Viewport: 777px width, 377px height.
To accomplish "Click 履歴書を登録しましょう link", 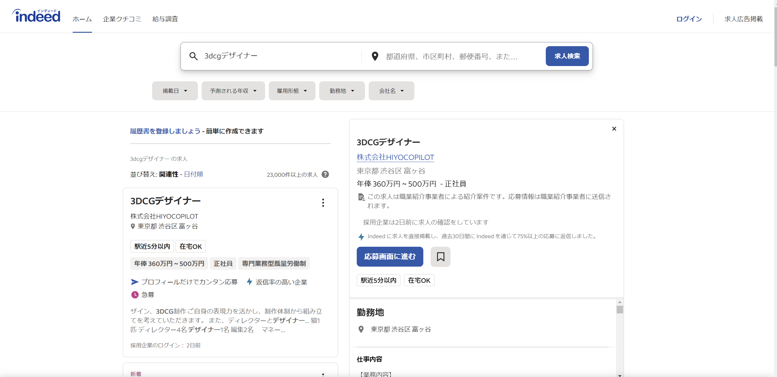I will pos(165,131).
